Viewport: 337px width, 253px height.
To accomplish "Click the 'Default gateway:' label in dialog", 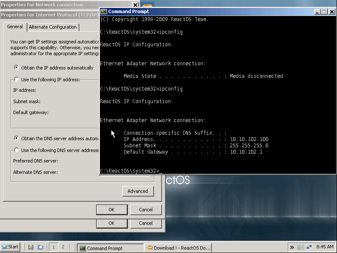I will click(x=31, y=112).
